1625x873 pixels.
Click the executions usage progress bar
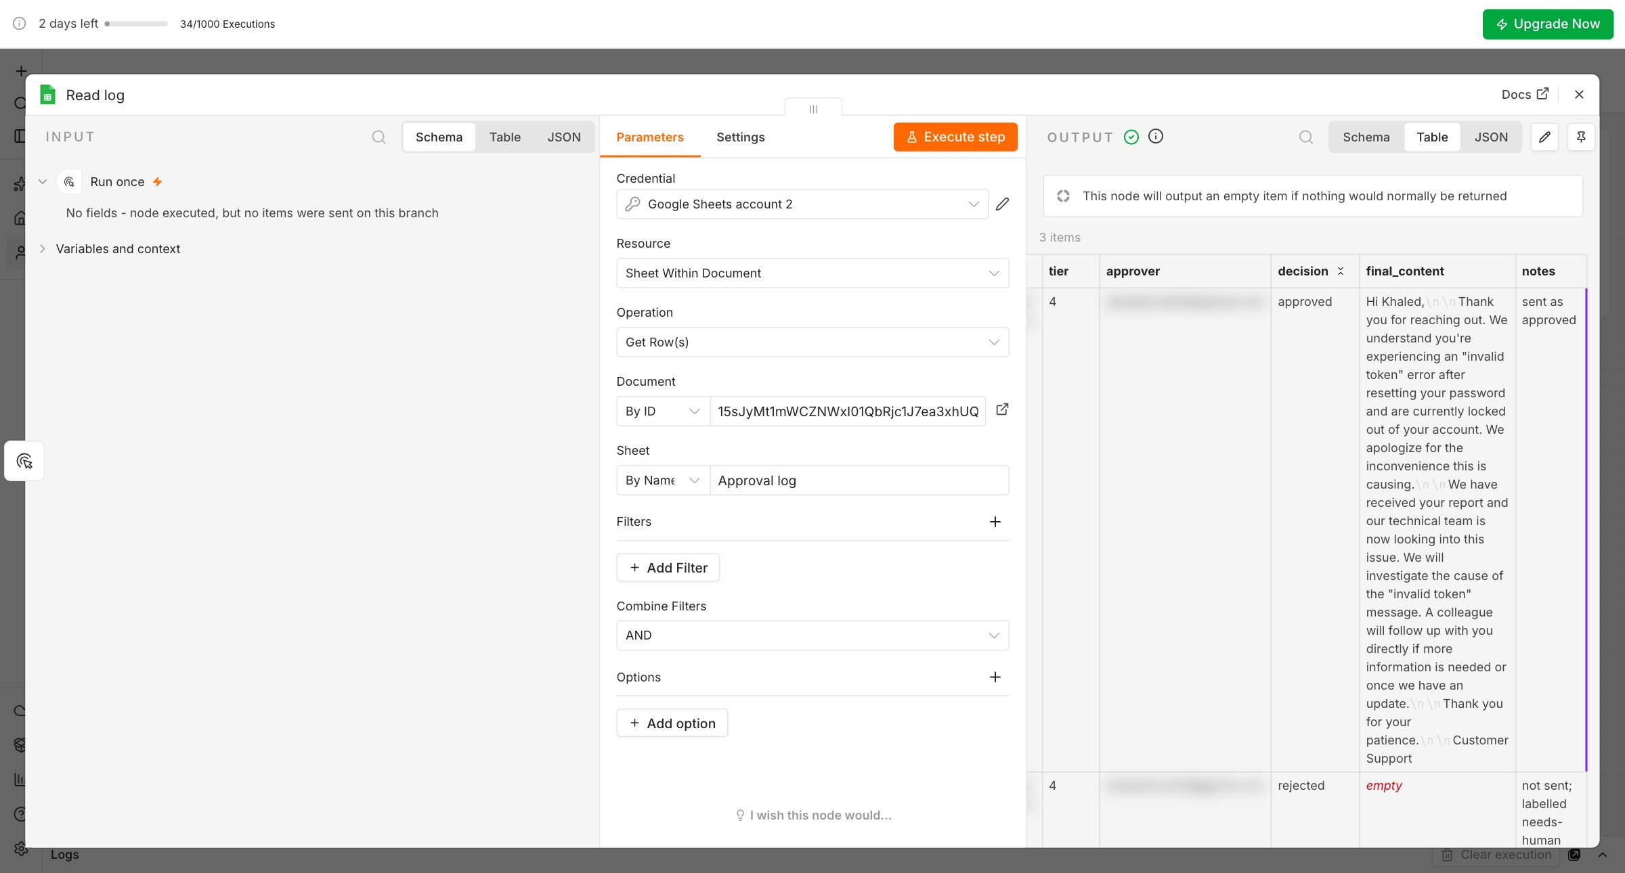click(136, 24)
